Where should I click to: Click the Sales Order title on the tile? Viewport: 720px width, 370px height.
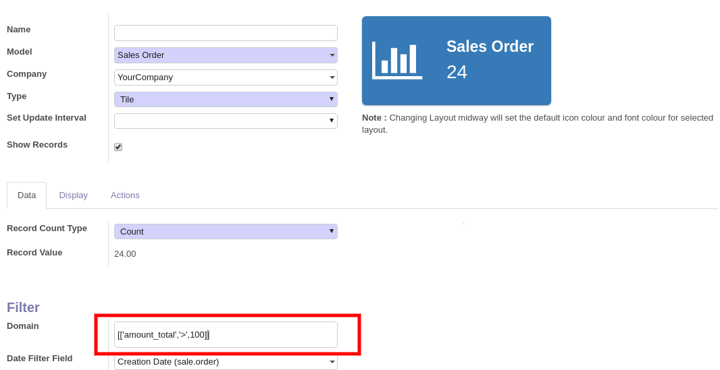pos(490,47)
